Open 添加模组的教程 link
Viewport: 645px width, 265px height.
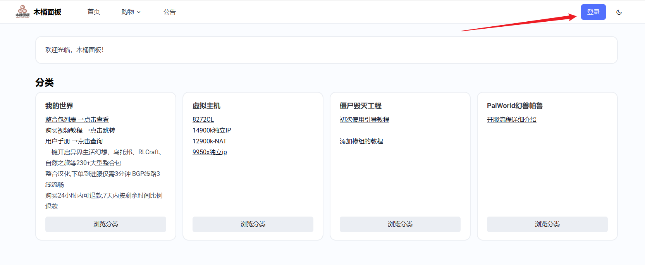coord(361,141)
